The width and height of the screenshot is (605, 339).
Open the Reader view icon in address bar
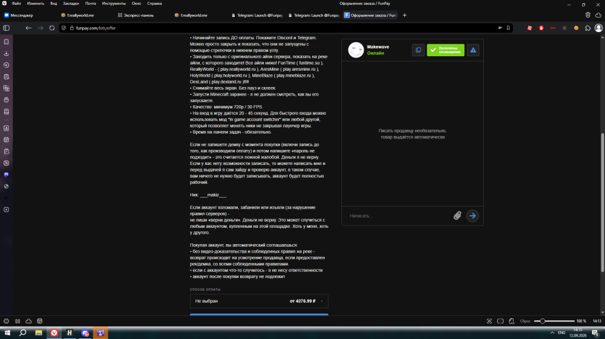(x=500, y=28)
